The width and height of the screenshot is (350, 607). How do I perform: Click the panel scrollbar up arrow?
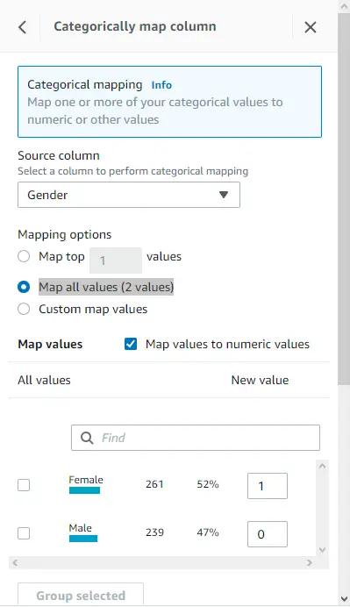[344, 6]
